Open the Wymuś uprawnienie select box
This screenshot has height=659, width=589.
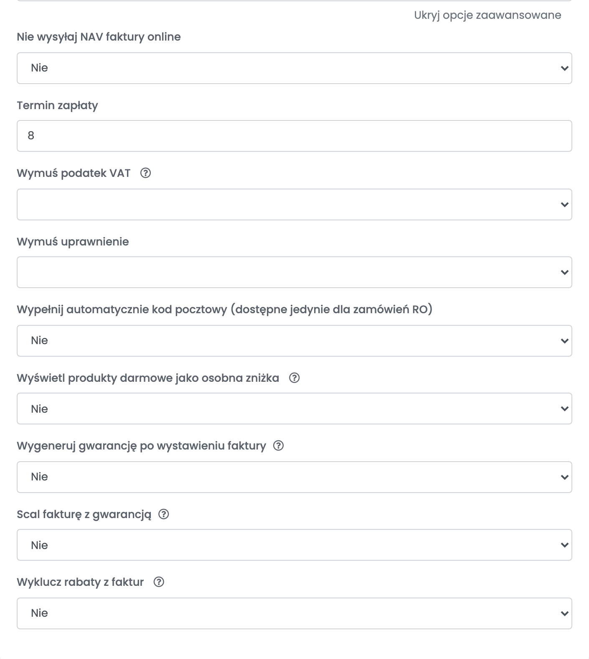point(294,272)
